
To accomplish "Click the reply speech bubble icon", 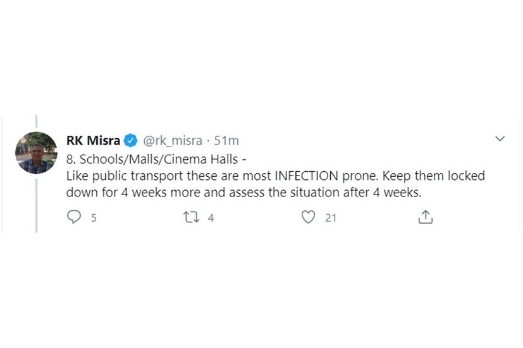I will click(75, 217).
